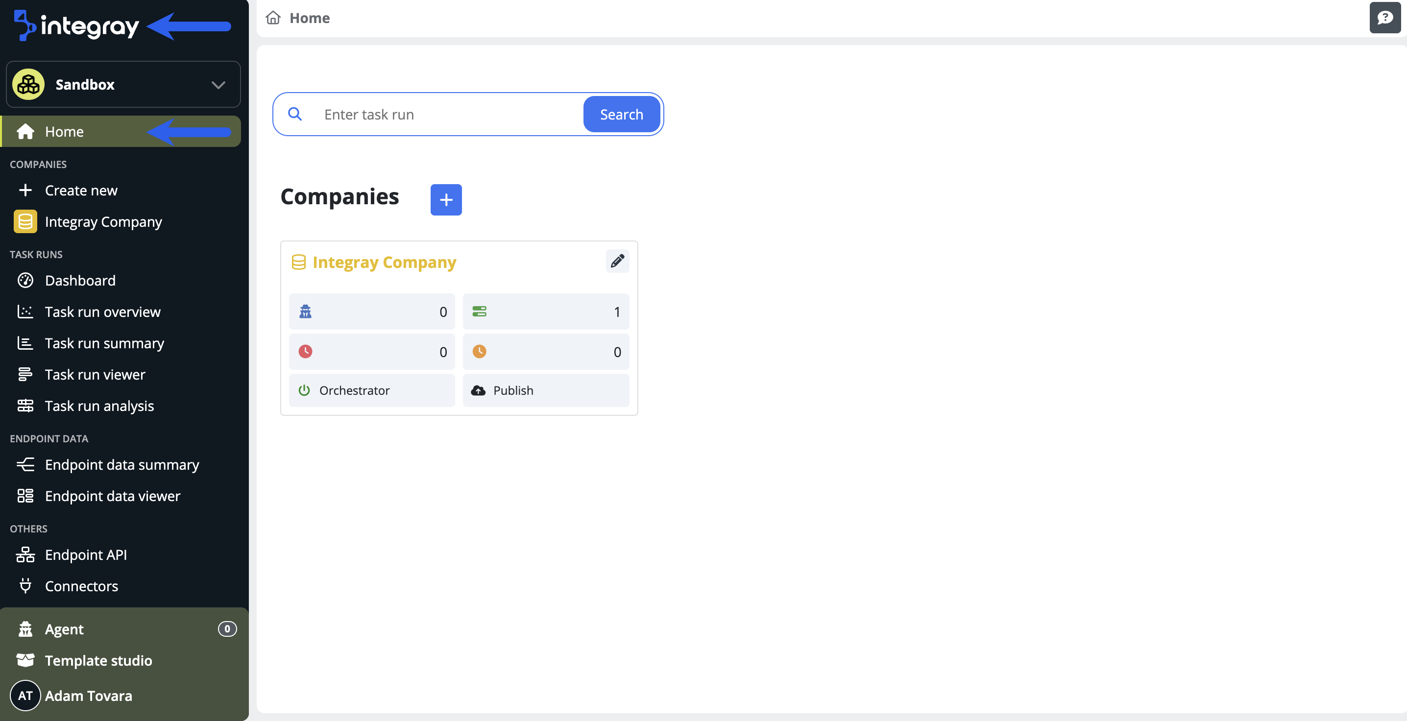Open the Dashboard menu item
The image size is (1407, 721).
click(80, 281)
